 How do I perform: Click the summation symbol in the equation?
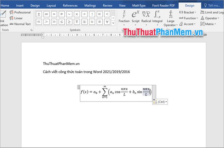pyautogui.click(x=105, y=92)
